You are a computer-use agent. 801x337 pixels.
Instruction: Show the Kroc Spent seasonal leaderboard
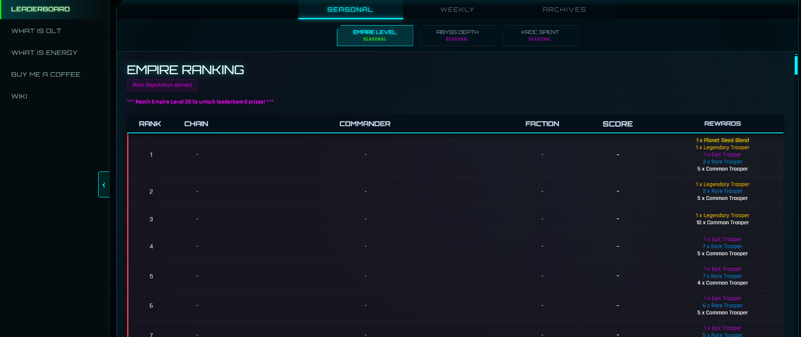click(540, 35)
